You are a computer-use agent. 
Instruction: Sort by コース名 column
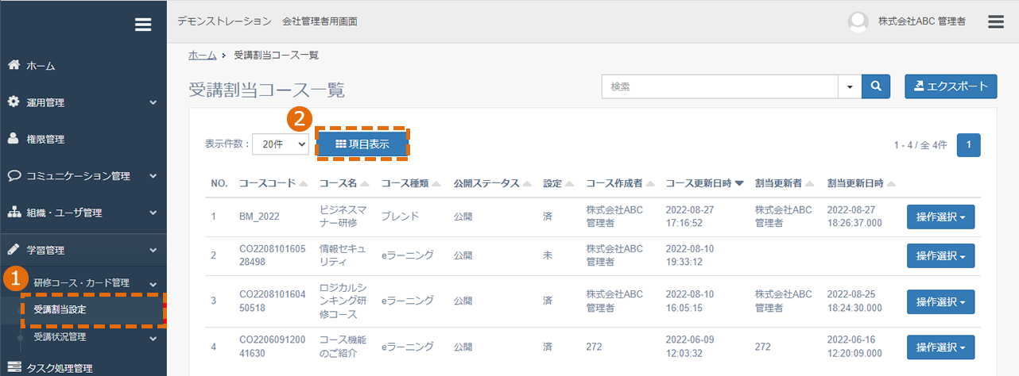343,183
